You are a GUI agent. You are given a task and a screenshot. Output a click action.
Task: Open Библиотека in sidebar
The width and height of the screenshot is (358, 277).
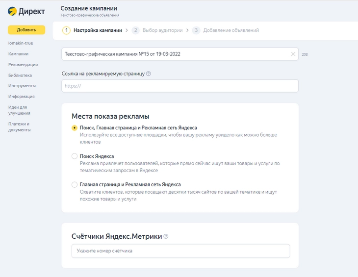pyautogui.click(x=20, y=76)
